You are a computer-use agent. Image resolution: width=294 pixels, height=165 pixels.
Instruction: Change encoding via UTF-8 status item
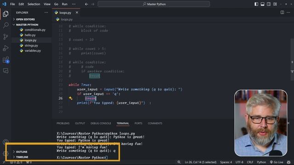[x=239, y=162]
